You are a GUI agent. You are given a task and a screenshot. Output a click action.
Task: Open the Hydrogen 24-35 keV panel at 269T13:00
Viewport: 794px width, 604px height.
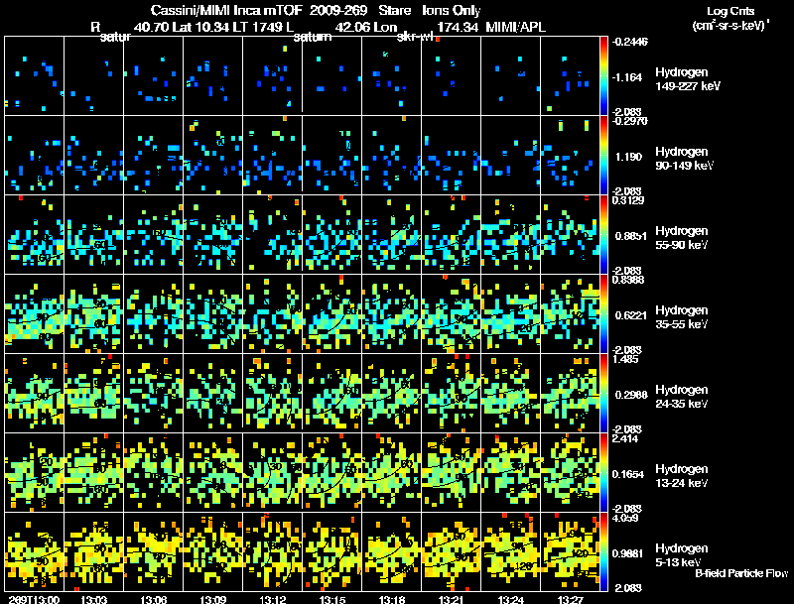click(x=34, y=393)
